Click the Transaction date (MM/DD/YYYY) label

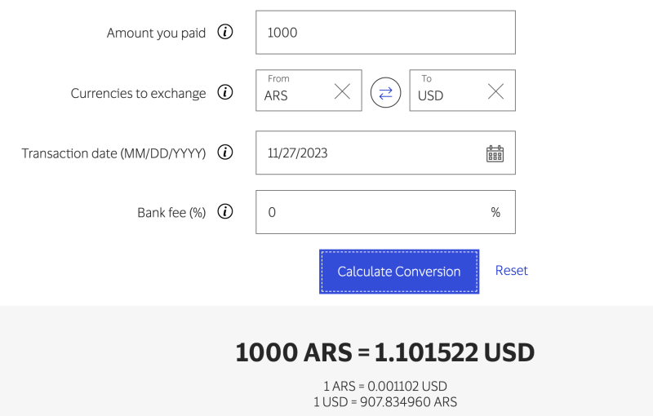coord(113,153)
